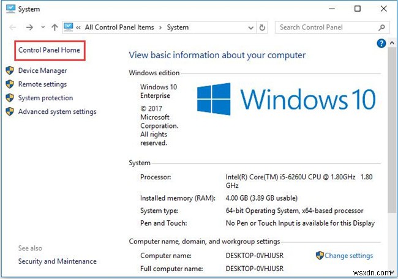Select All Control Panel Items breadcrumb
The width and height of the screenshot is (398, 279).
[119, 28]
